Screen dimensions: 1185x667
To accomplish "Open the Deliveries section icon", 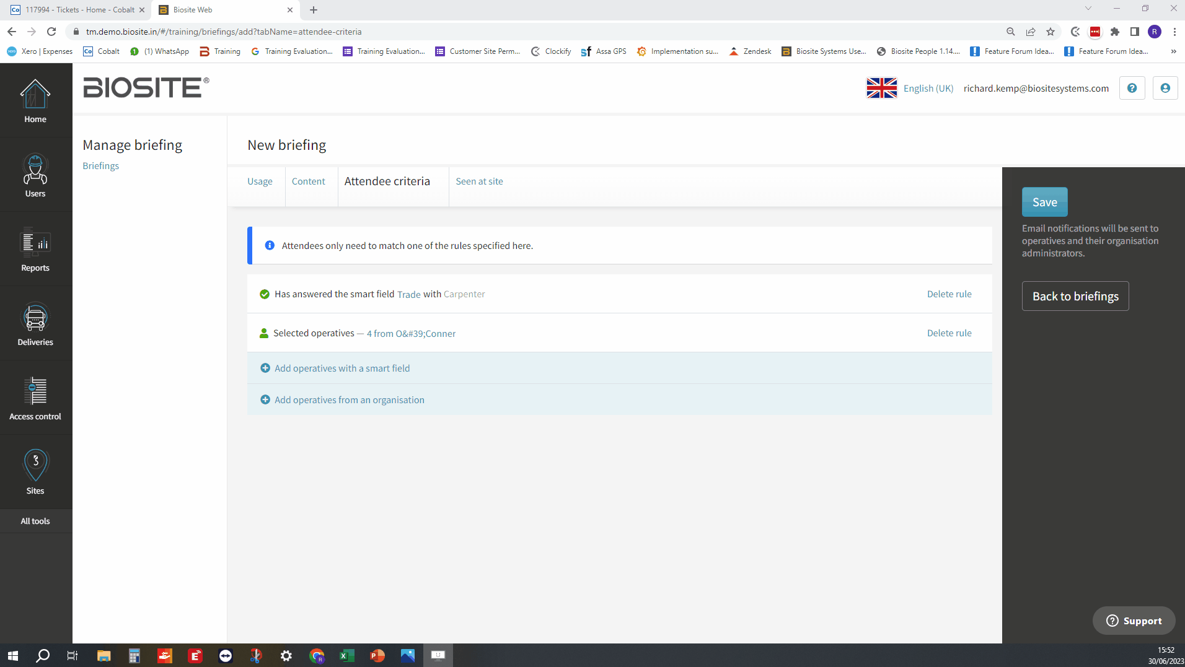I will 35,318.
